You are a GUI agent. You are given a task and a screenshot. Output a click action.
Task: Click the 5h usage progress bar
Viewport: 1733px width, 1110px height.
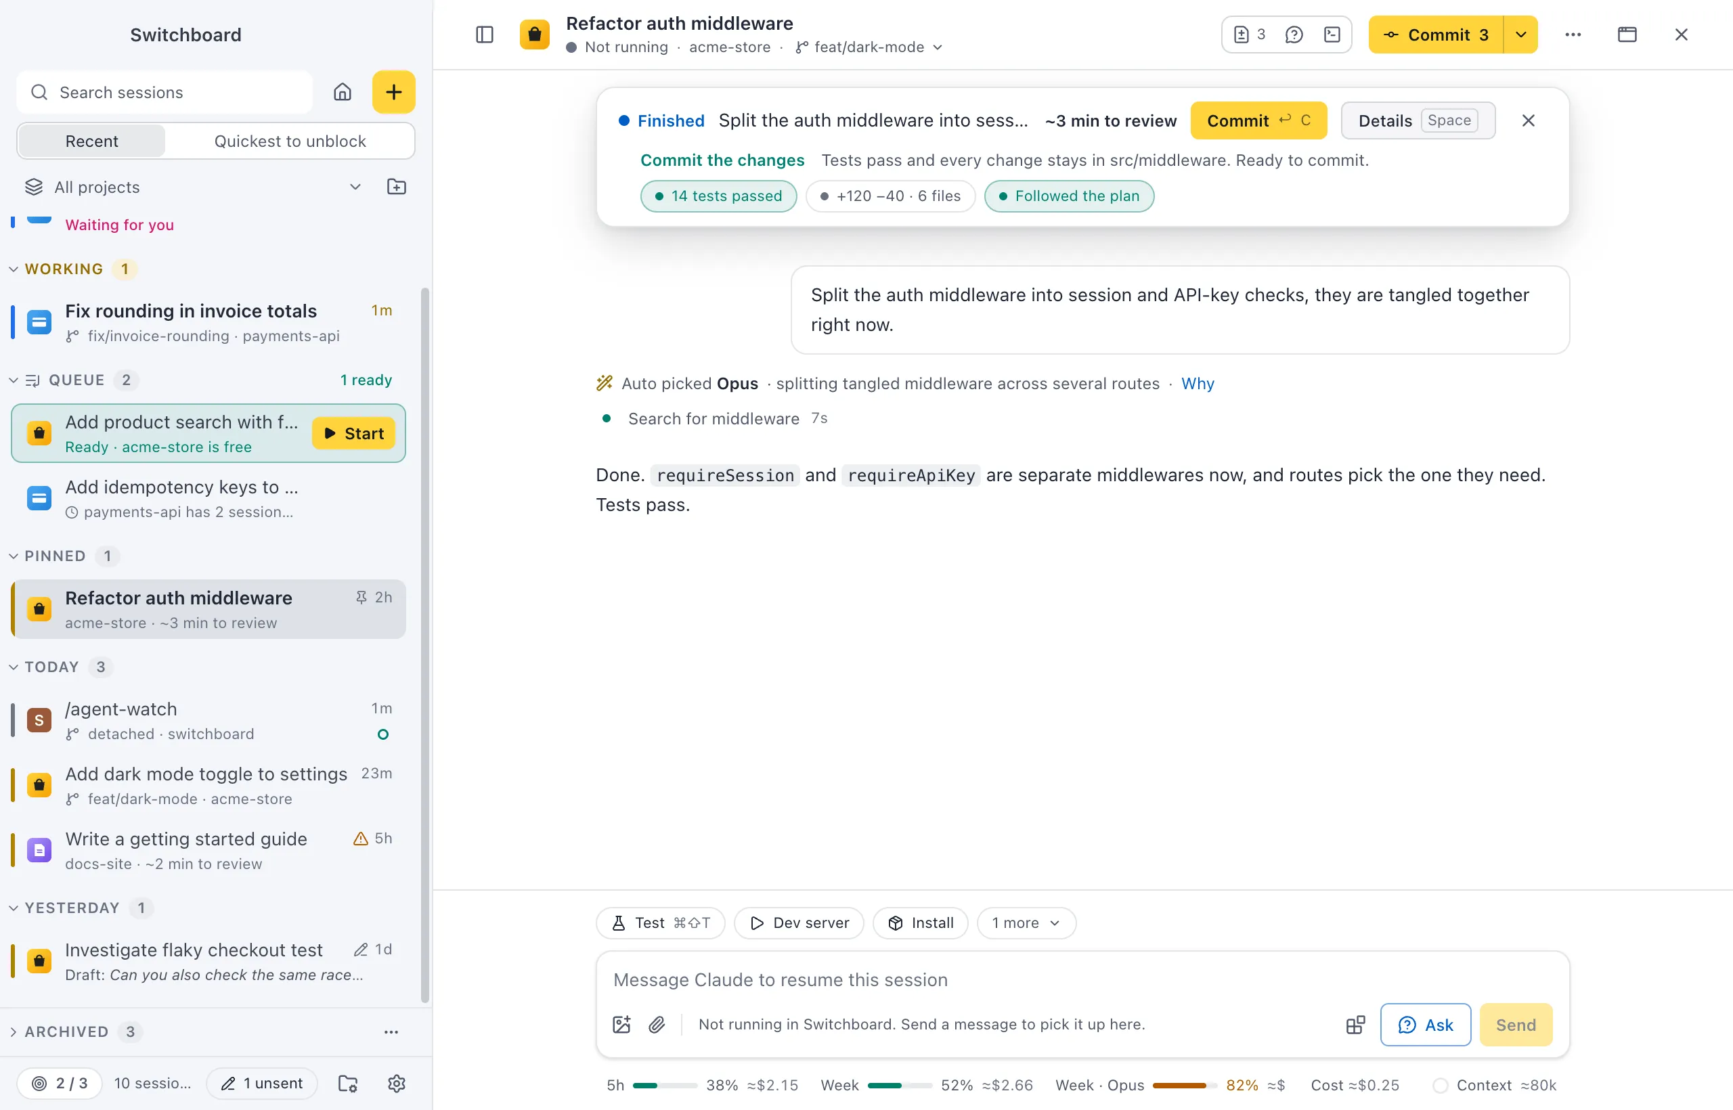[x=665, y=1085]
